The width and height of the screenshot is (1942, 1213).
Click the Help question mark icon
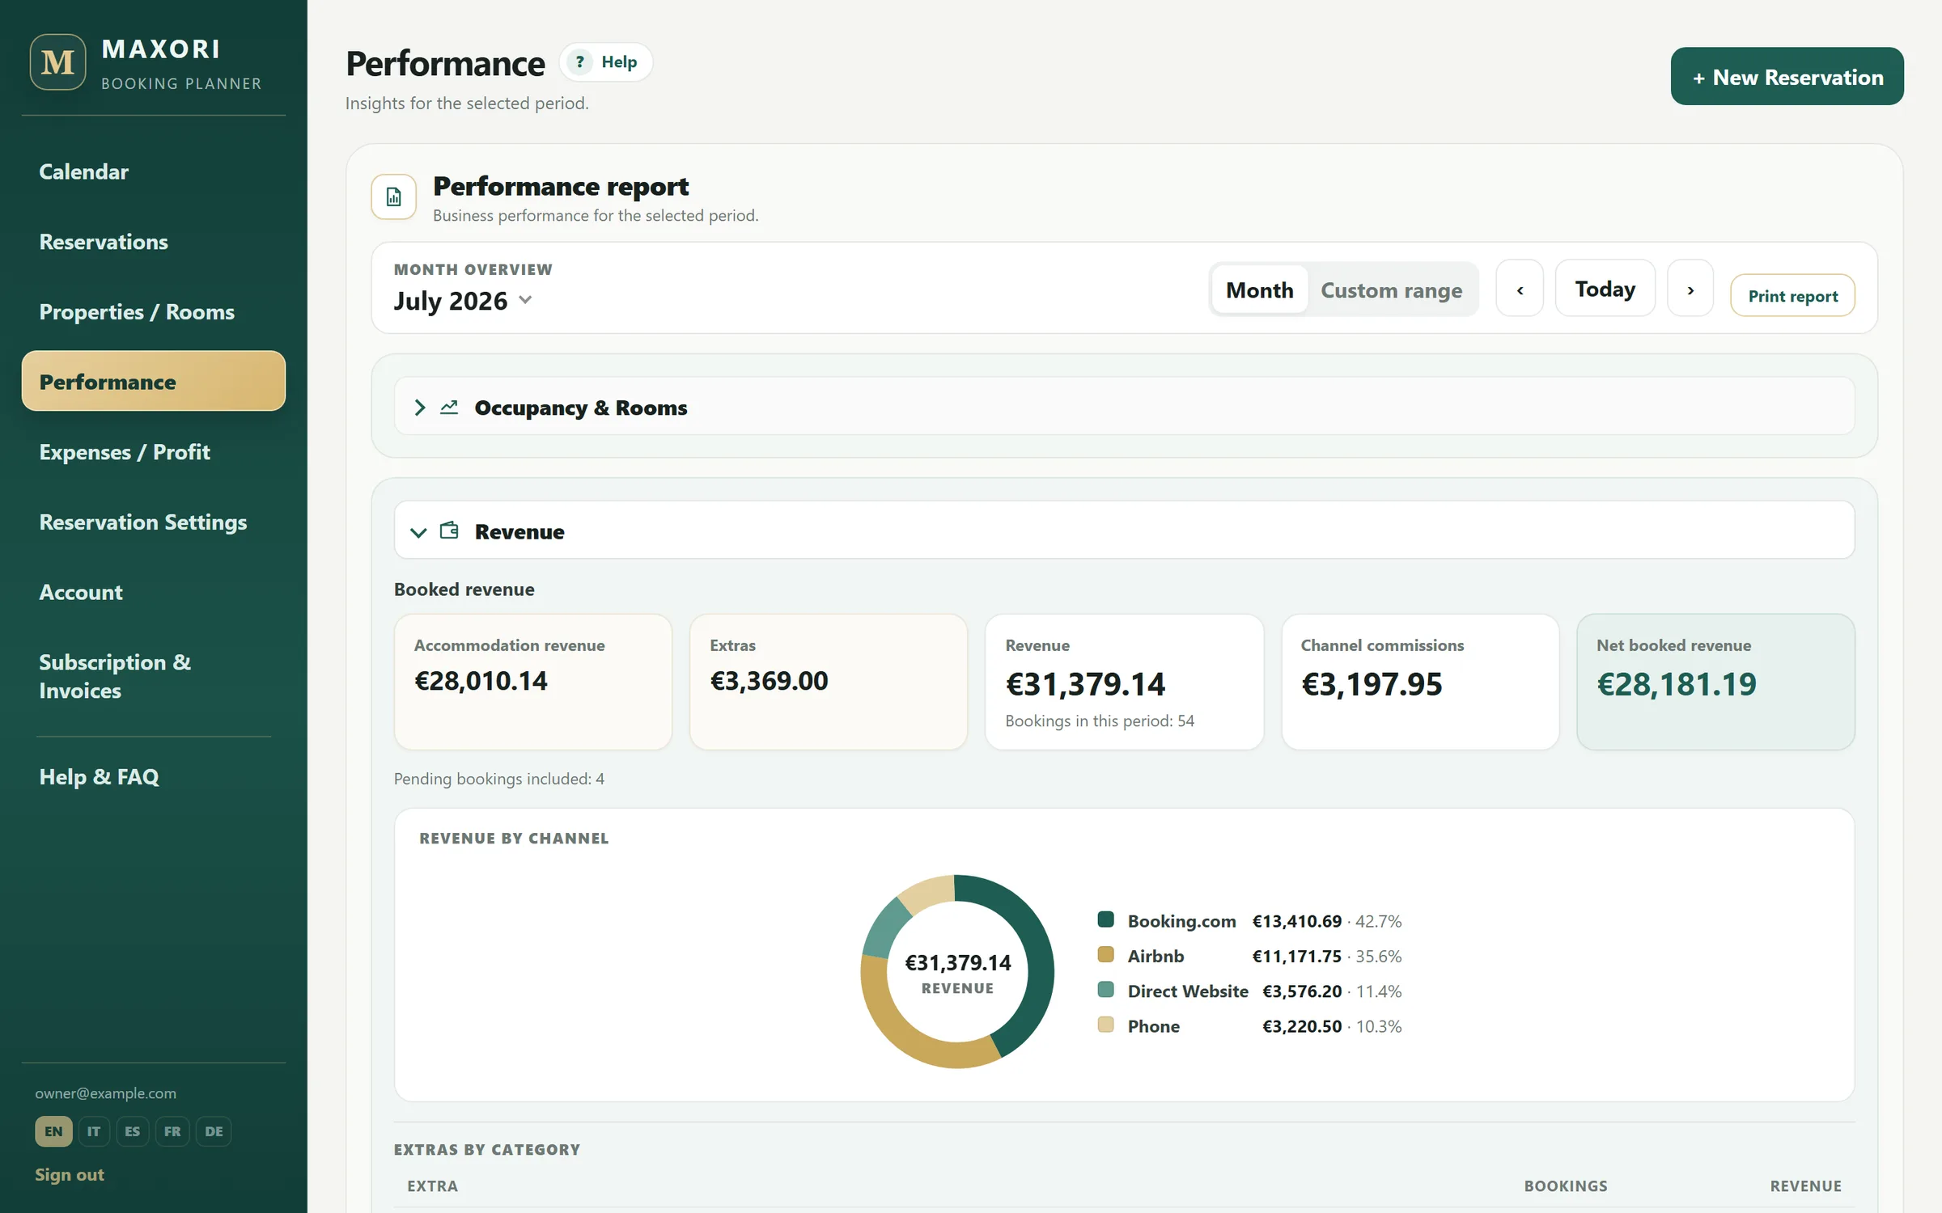[x=579, y=62]
